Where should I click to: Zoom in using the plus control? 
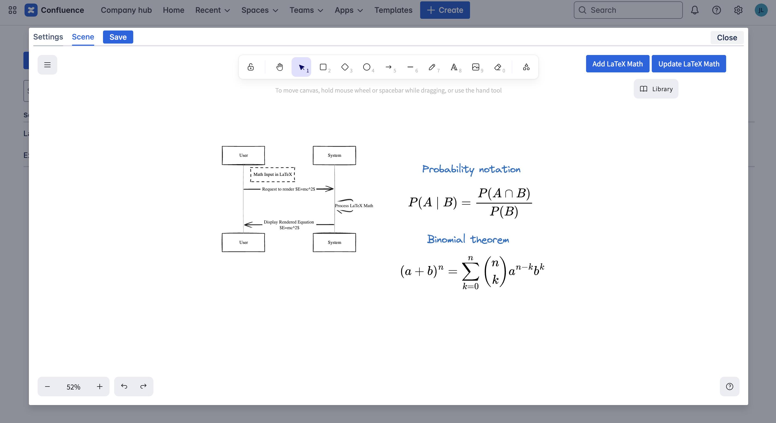coord(100,386)
